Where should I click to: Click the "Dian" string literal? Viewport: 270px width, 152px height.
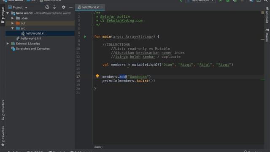click(x=168, y=65)
